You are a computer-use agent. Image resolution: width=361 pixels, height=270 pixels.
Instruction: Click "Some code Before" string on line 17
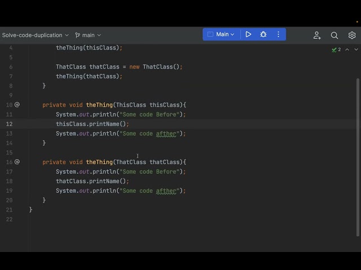pyautogui.click(x=149, y=172)
